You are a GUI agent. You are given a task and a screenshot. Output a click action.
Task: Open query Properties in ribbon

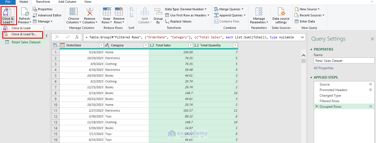pos(42,9)
